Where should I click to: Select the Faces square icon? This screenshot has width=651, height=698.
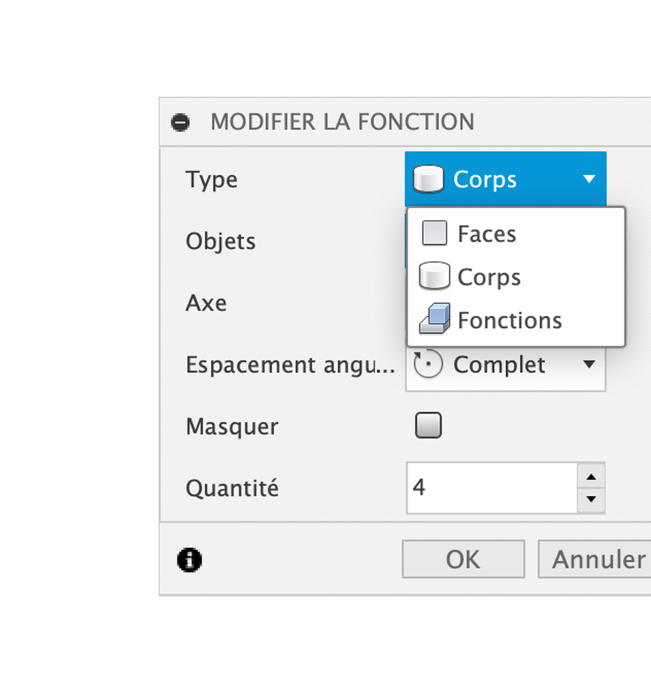[x=435, y=233]
